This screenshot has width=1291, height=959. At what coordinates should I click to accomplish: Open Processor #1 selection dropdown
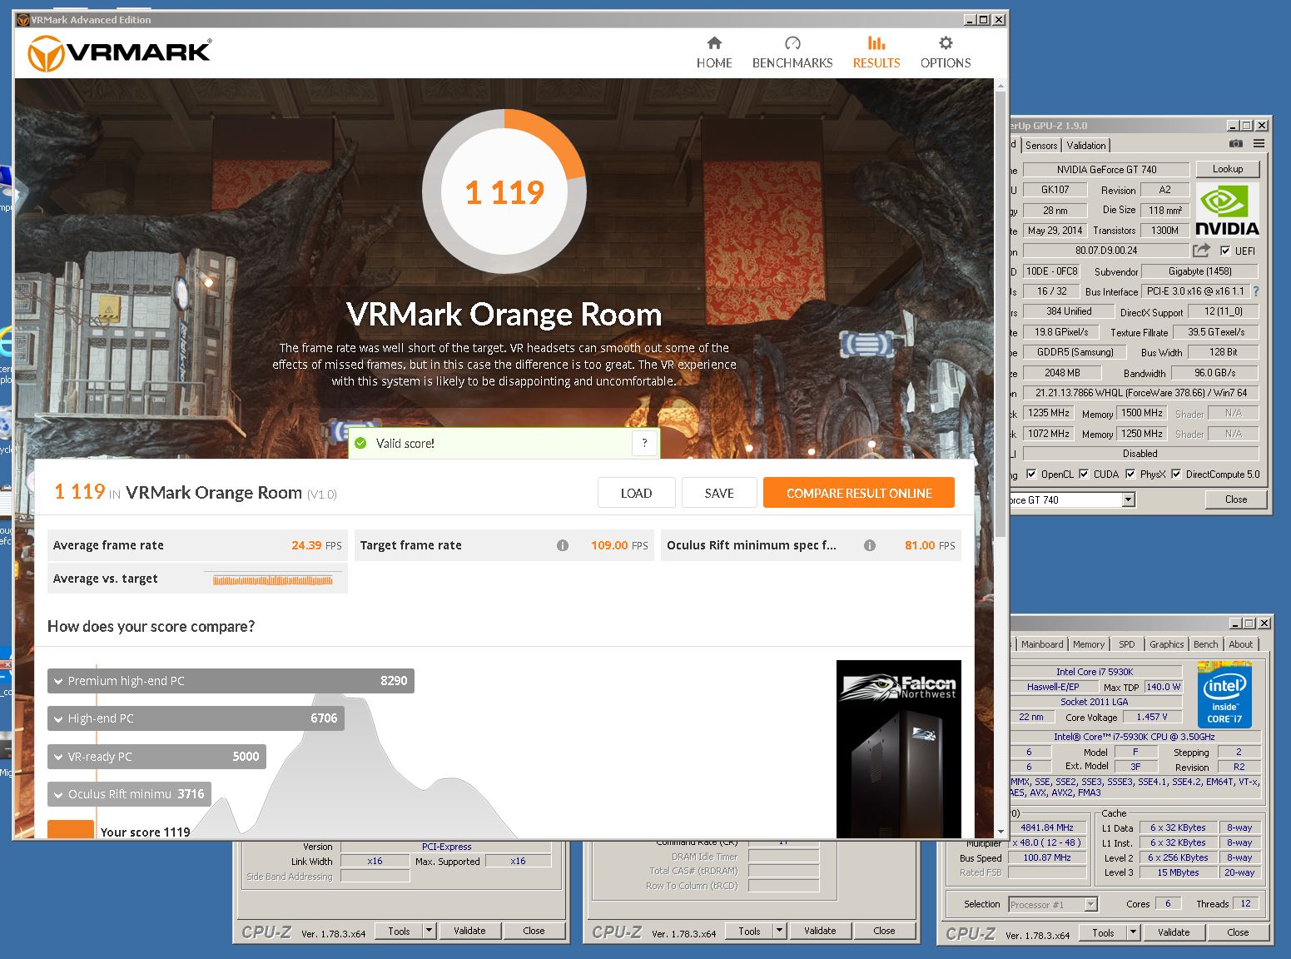(1091, 904)
